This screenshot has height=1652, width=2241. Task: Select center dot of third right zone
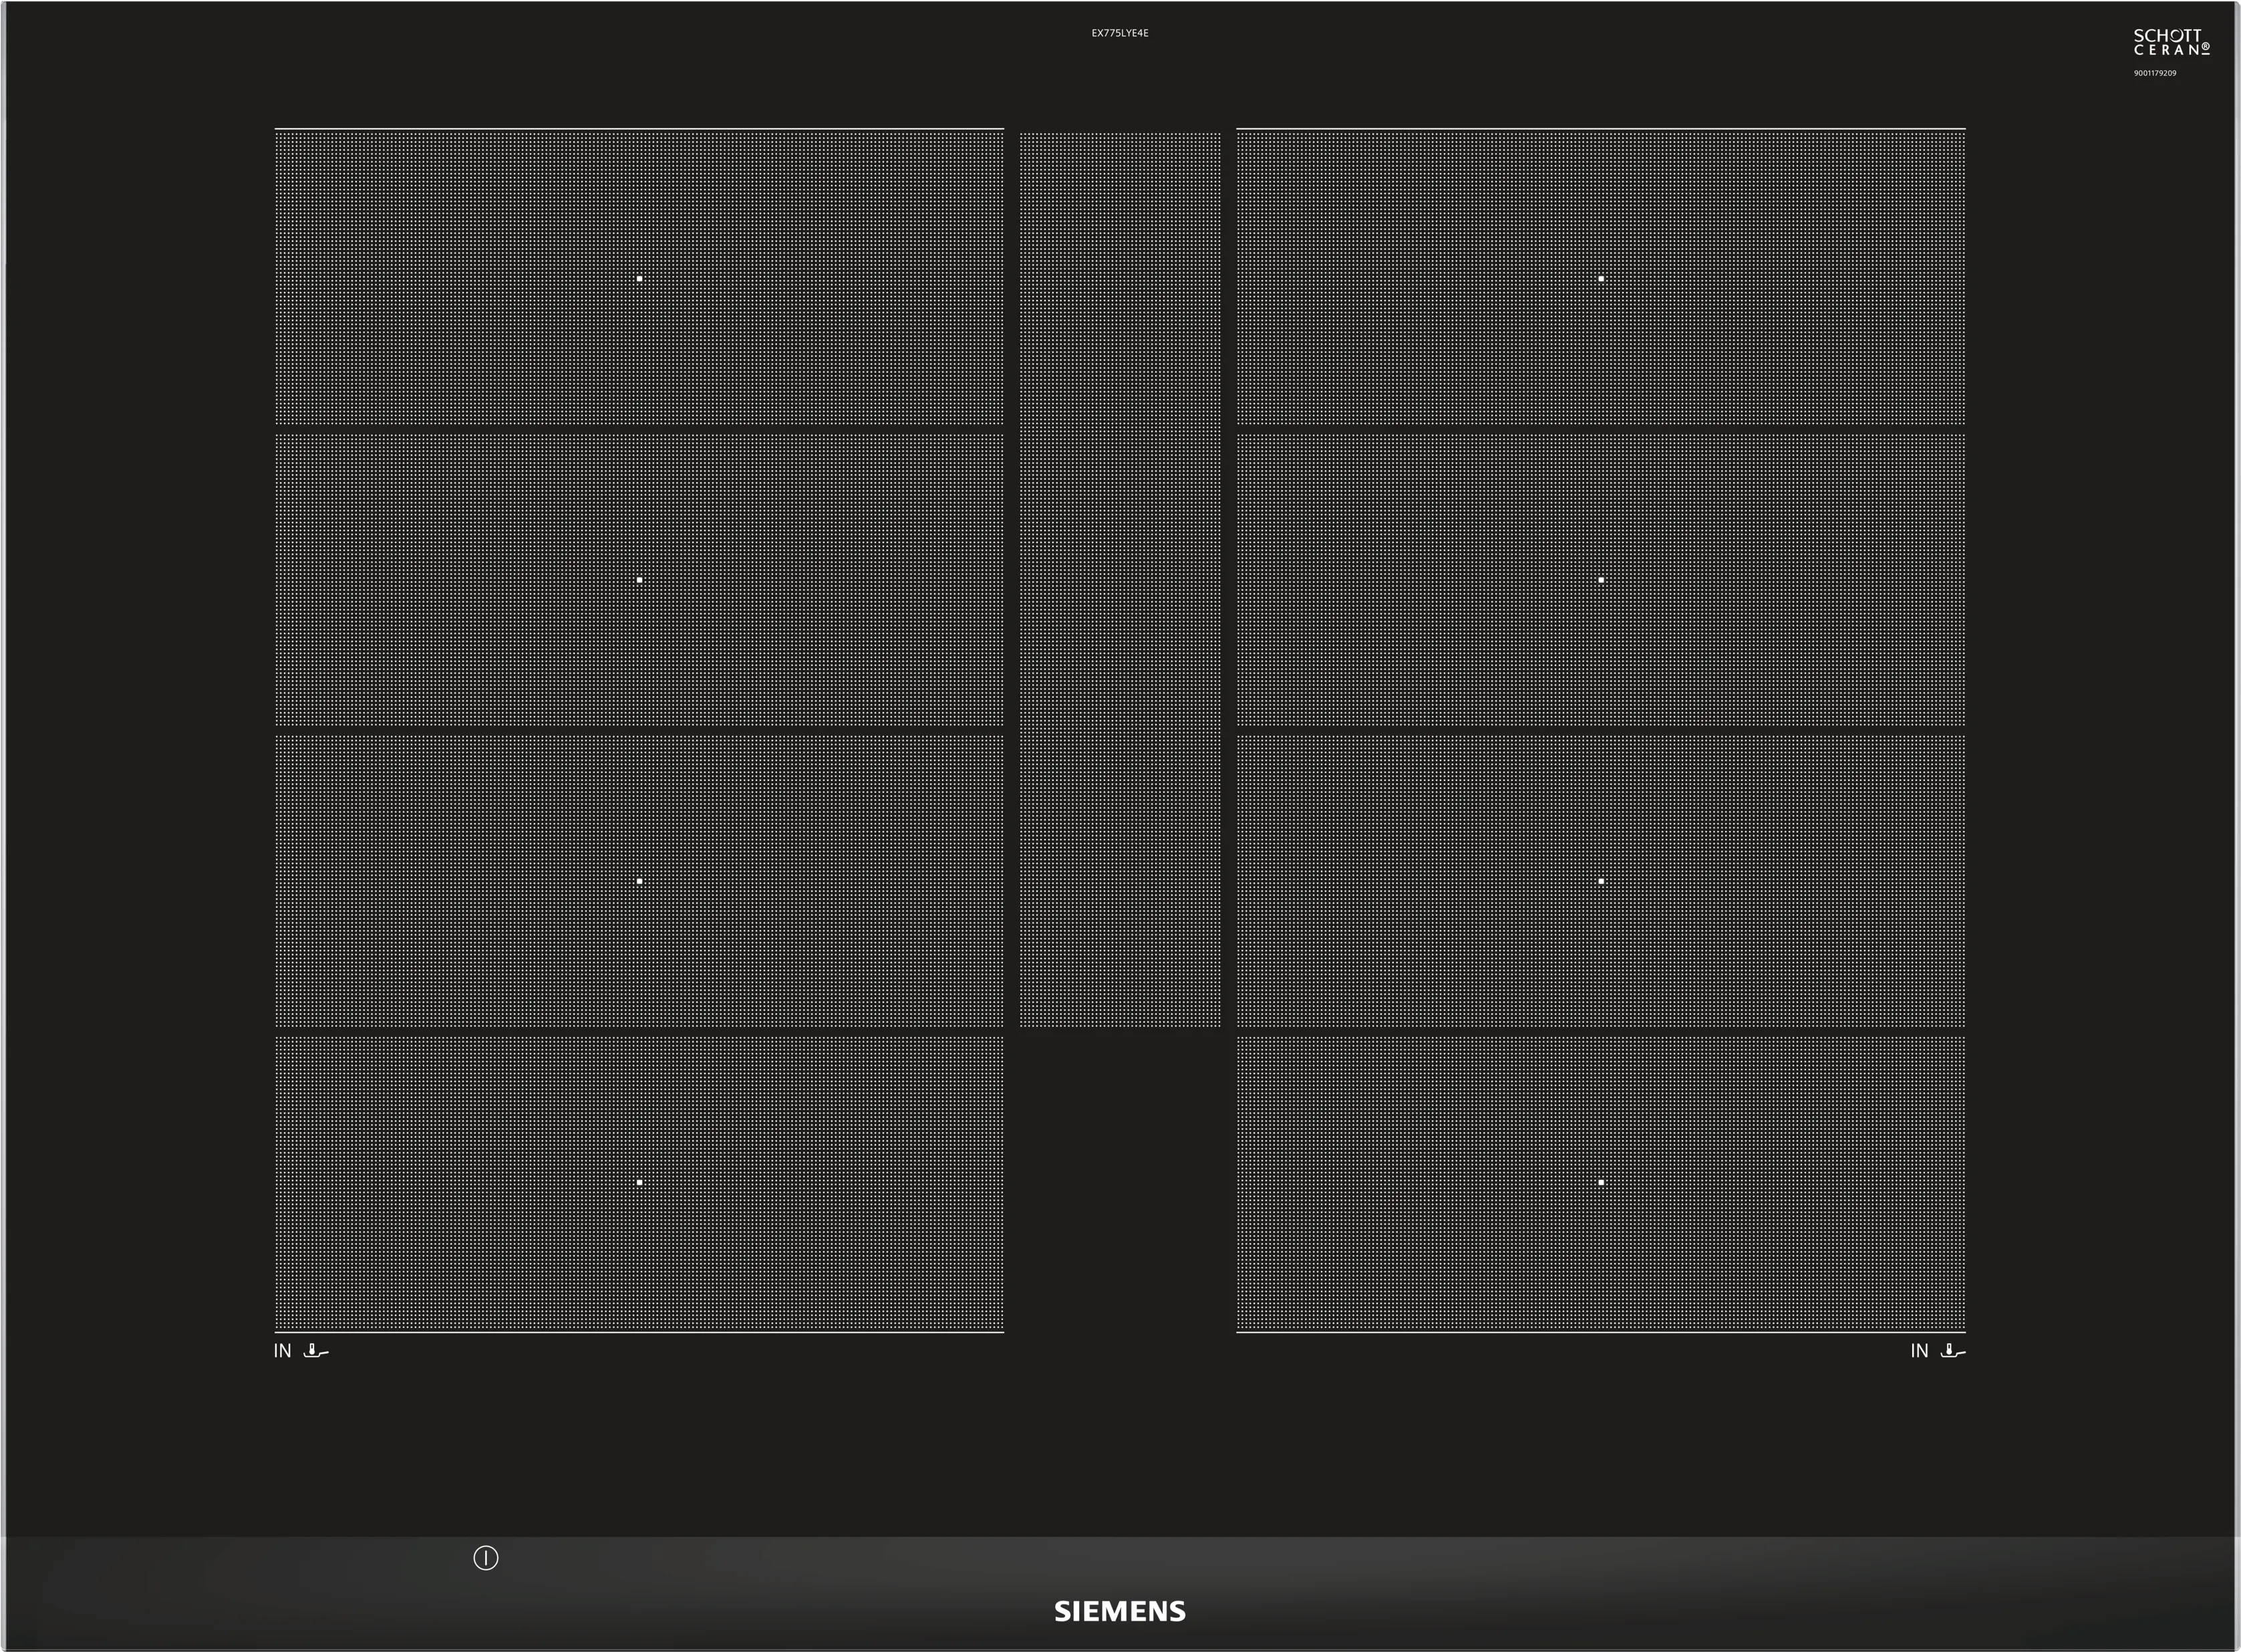(x=1601, y=881)
